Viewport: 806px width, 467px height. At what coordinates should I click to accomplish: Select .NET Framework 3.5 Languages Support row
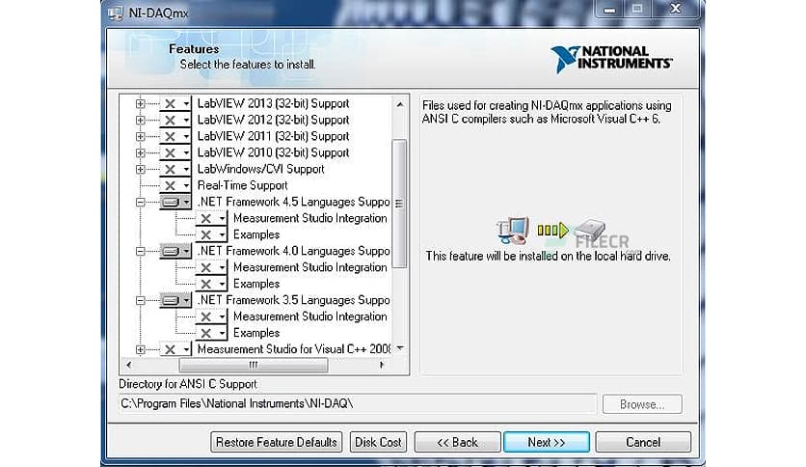[293, 300]
